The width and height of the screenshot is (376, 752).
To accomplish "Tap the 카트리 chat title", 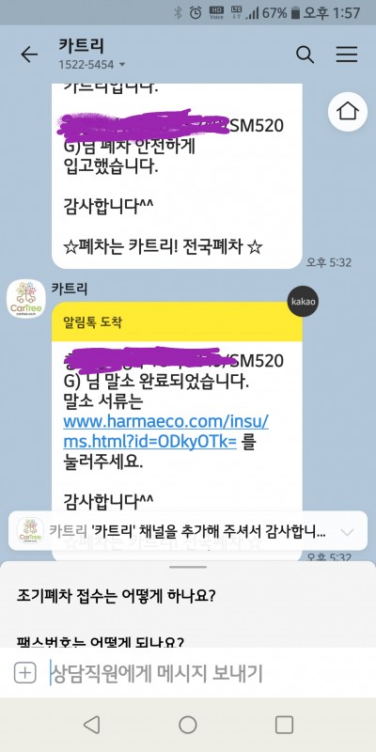I will pos(81,45).
